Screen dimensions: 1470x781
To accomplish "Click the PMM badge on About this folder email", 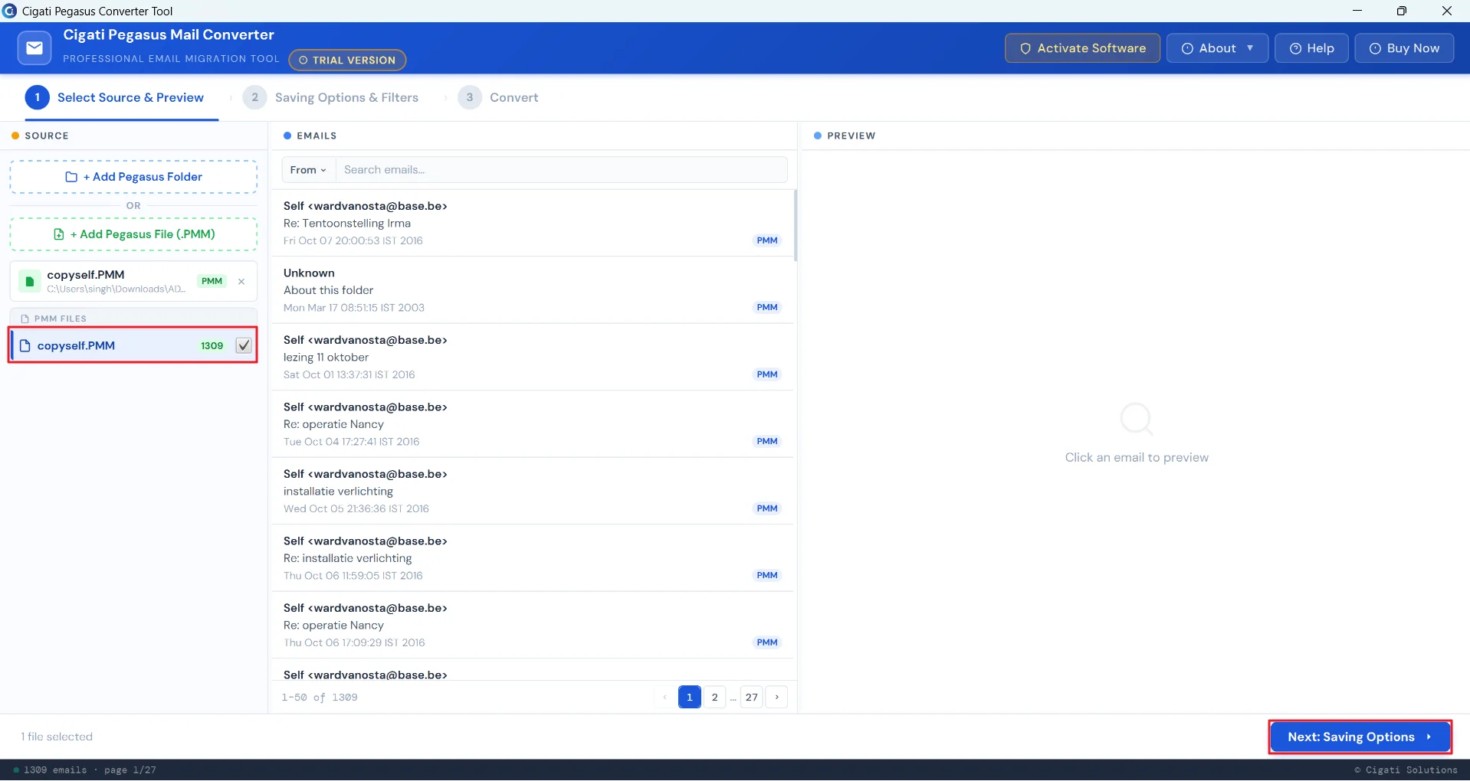I will point(767,307).
